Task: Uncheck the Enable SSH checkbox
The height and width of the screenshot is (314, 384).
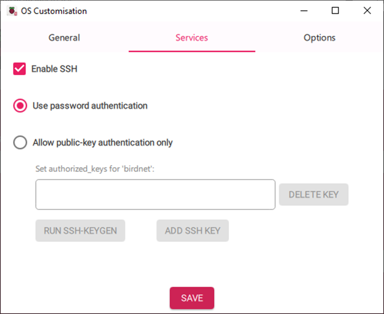Action: tap(19, 69)
